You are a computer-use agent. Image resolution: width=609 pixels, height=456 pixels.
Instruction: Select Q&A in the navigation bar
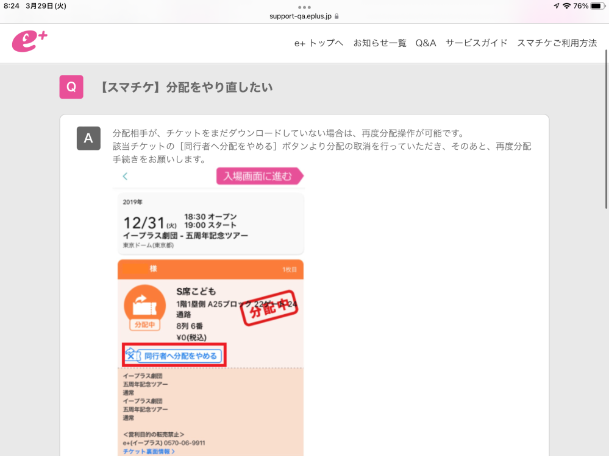click(x=426, y=43)
